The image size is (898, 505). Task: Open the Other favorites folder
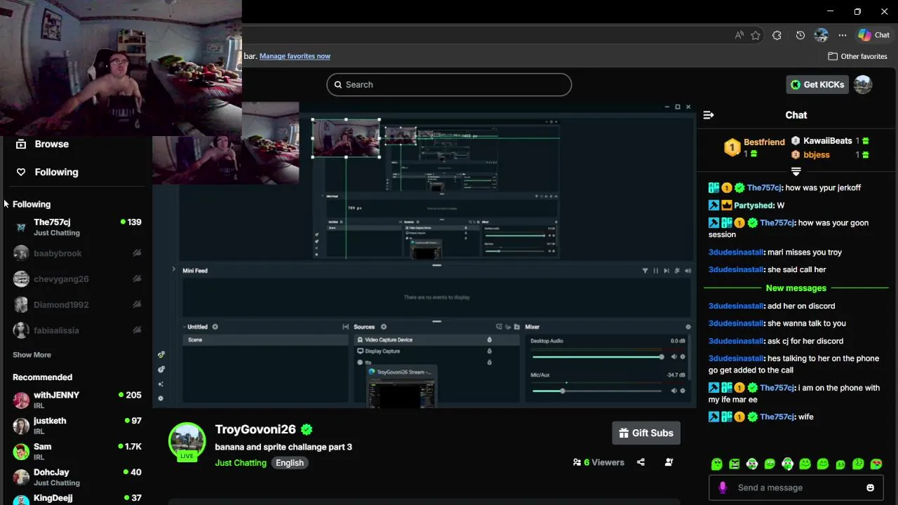pyautogui.click(x=857, y=56)
